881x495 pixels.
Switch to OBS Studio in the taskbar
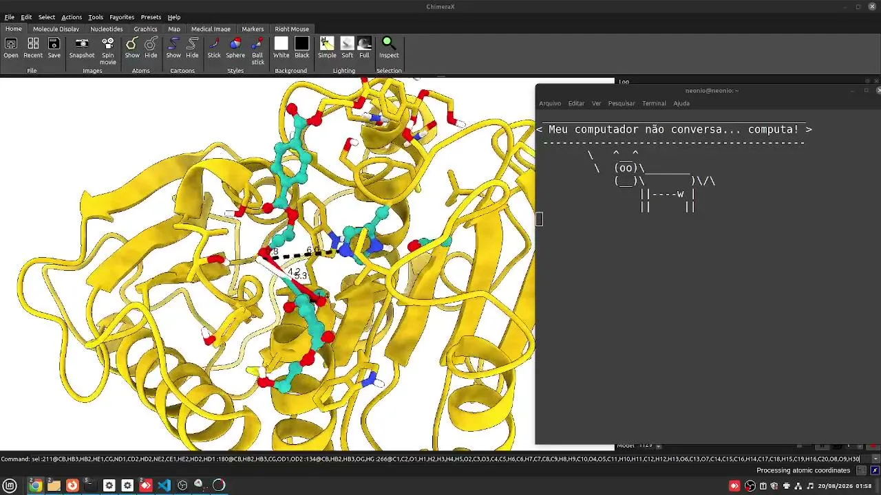click(x=182, y=485)
